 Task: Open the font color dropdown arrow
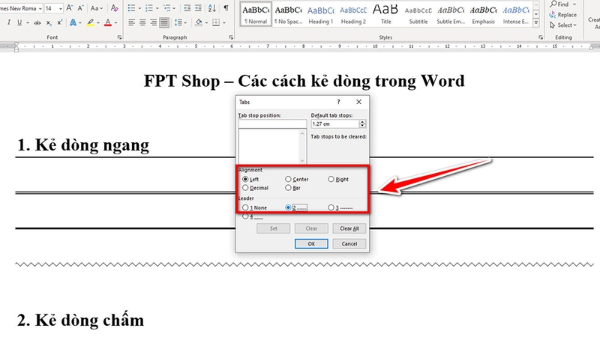(x=115, y=23)
